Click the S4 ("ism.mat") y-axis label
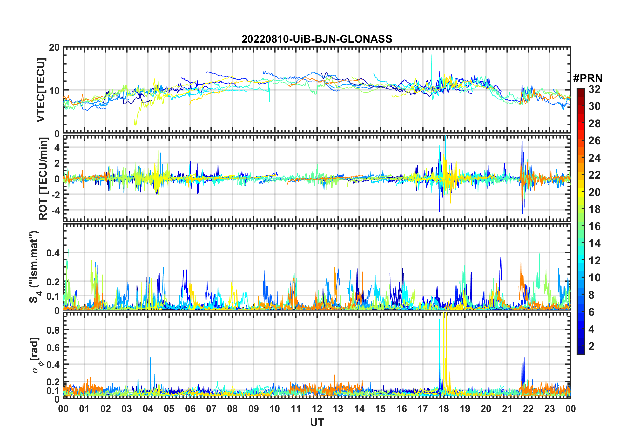 [34, 267]
